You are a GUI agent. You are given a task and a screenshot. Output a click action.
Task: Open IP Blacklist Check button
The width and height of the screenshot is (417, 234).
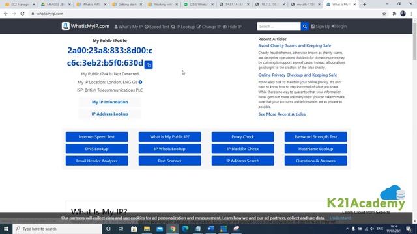point(243,149)
